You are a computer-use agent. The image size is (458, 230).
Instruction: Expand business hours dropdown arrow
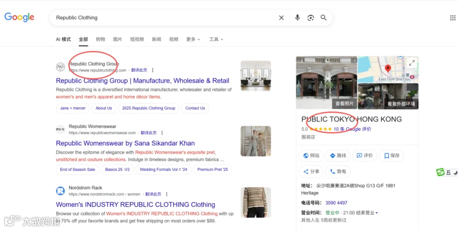[x=377, y=213]
